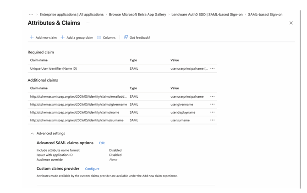Collapse the Advanced settings section

32,134
